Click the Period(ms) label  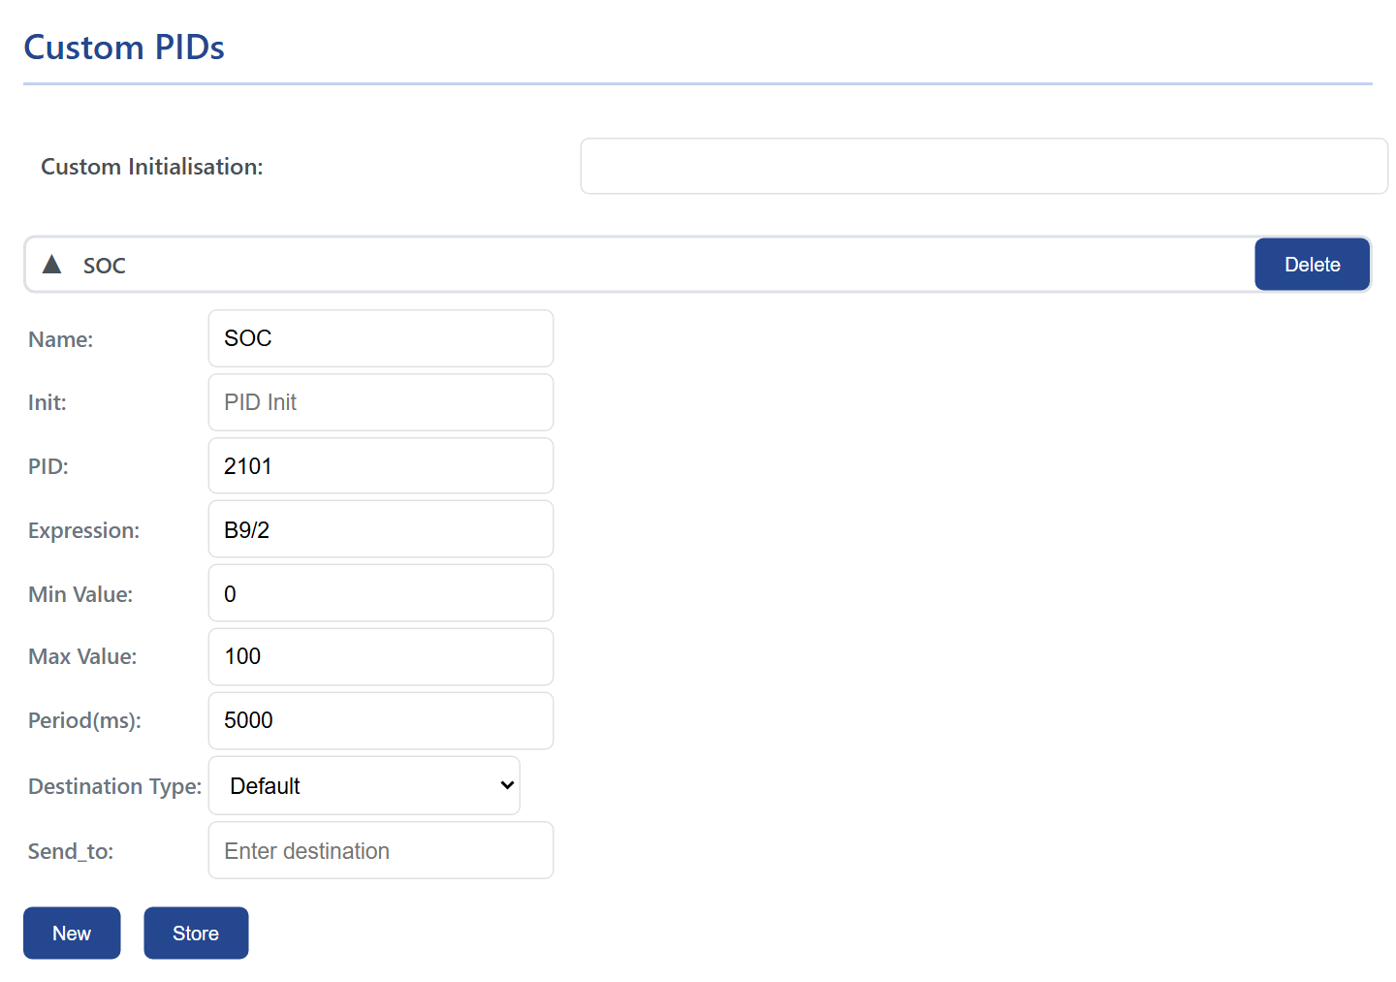[x=85, y=720]
